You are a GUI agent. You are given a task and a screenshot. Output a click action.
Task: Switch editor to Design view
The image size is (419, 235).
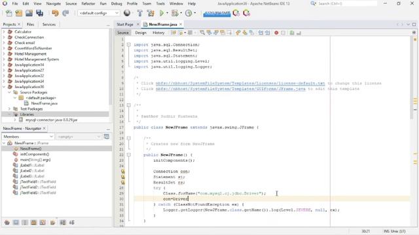point(141,33)
